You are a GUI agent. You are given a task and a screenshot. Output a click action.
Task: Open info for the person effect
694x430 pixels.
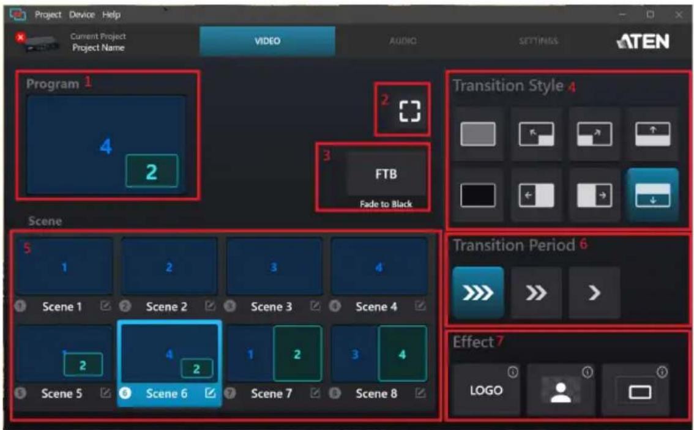588,372
